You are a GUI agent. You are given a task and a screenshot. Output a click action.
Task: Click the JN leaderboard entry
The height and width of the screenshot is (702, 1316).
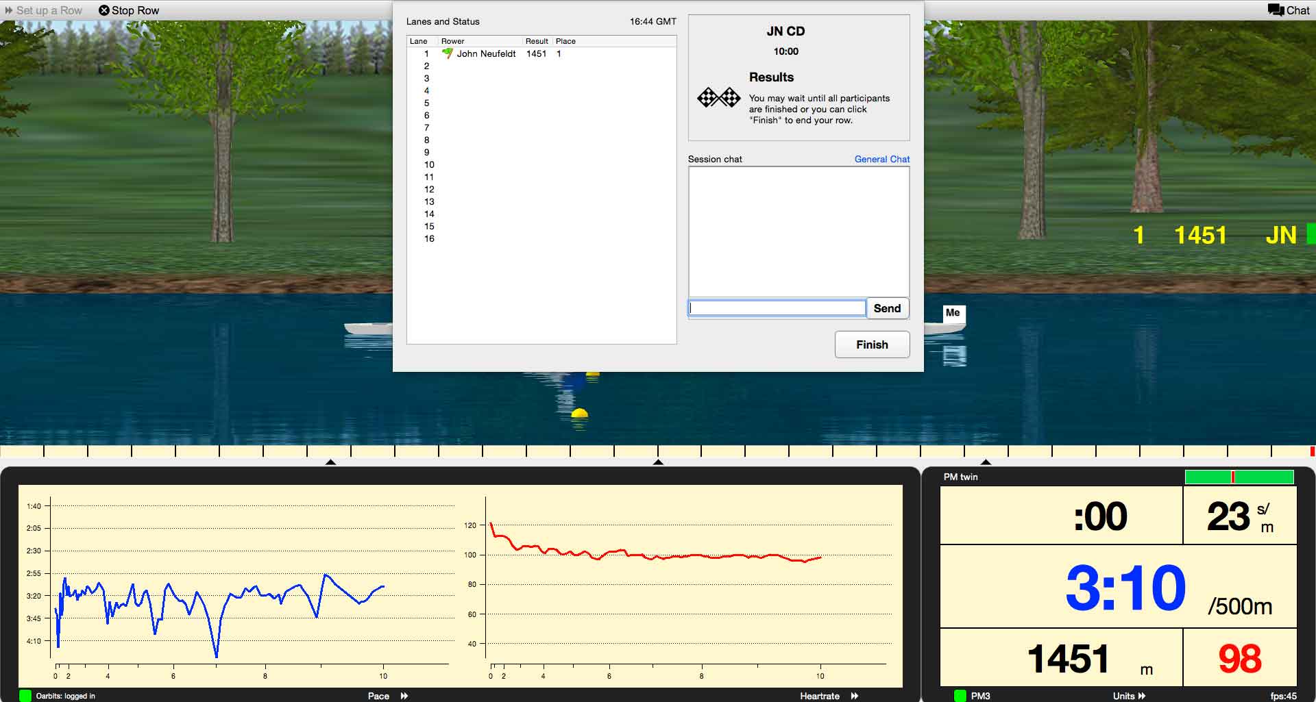pos(1280,235)
